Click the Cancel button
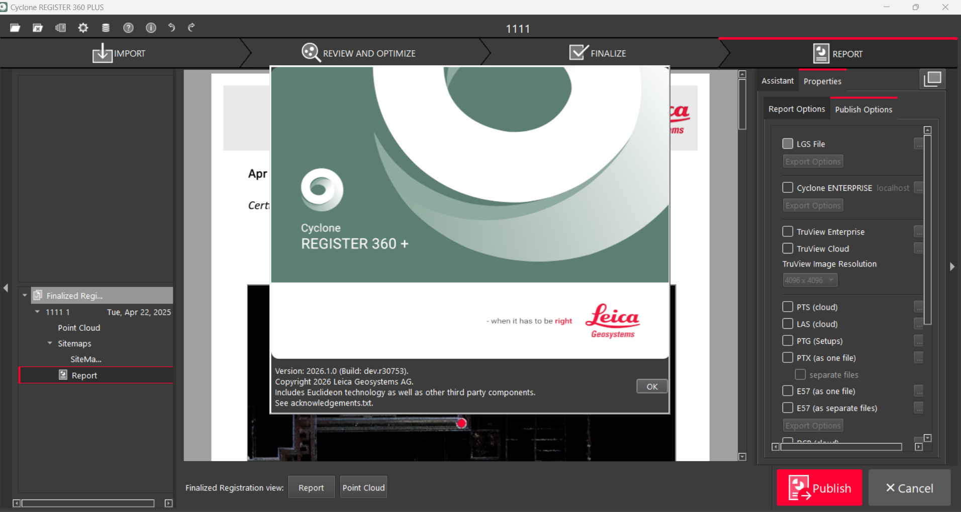Viewport: 961px width, 512px height. [909, 487]
